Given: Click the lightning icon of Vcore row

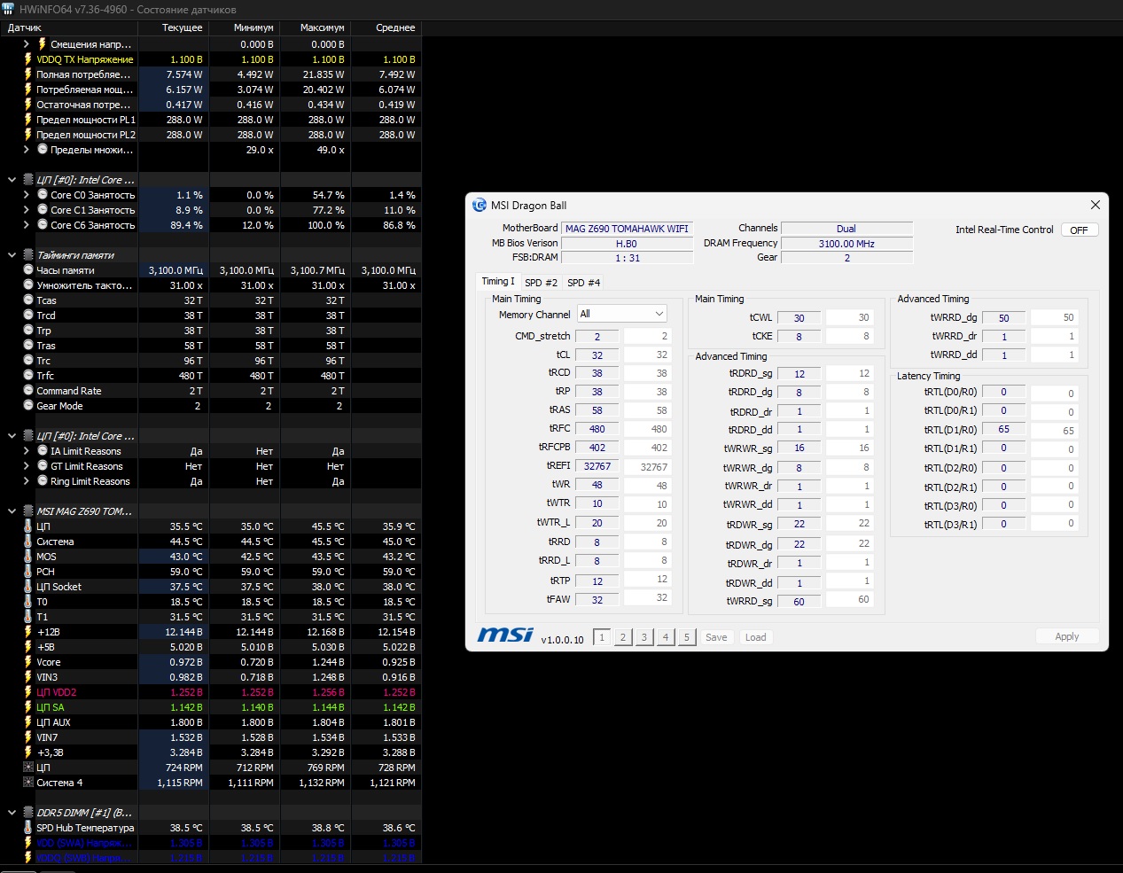Looking at the screenshot, I should 28,662.
